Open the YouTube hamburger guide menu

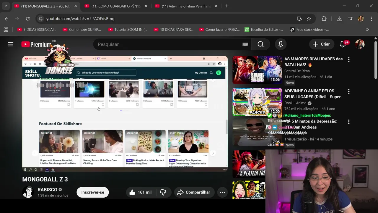(11, 44)
